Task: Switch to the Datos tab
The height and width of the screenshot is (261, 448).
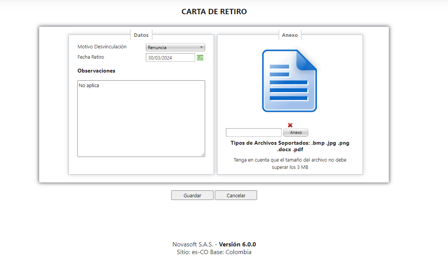Action: point(141,35)
